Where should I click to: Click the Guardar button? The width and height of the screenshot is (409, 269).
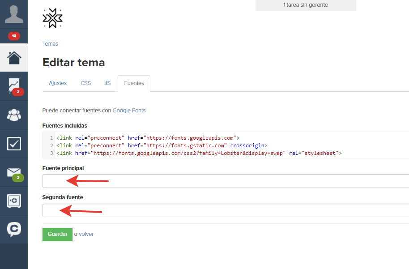57,234
